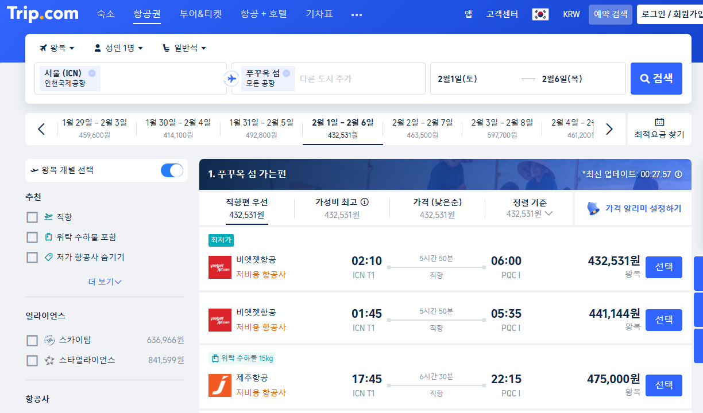Click the bell icon for price alert
The image size is (703, 413).
[594, 209]
